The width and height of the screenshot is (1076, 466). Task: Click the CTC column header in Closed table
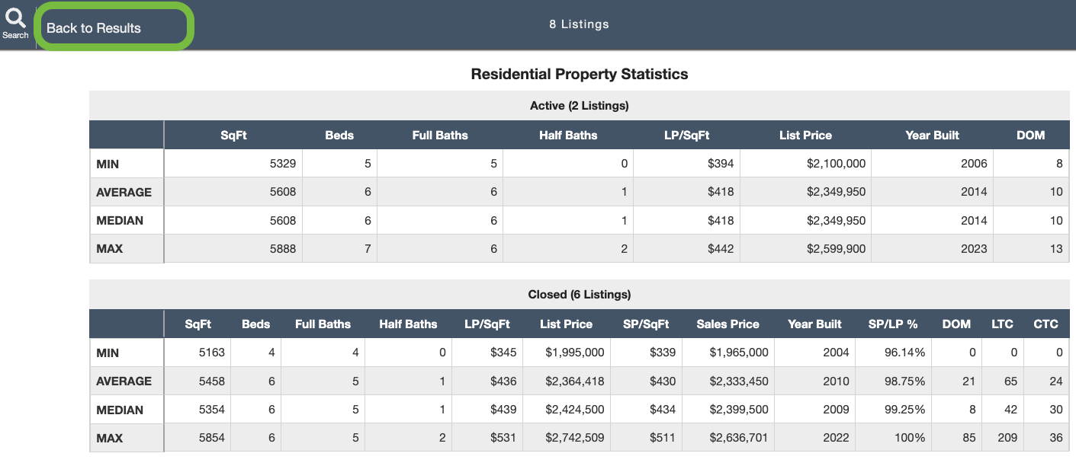pyautogui.click(x=1045, y=324)
